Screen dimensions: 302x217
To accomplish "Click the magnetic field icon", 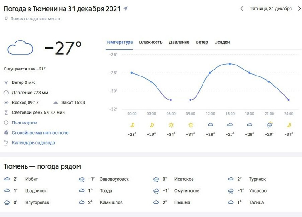I will coord(6,133).
